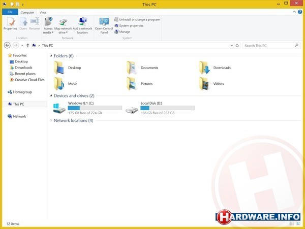Select the Desktop folder icon
The width and height of the screenshot is (305, 229).
[x=59, y=68]
